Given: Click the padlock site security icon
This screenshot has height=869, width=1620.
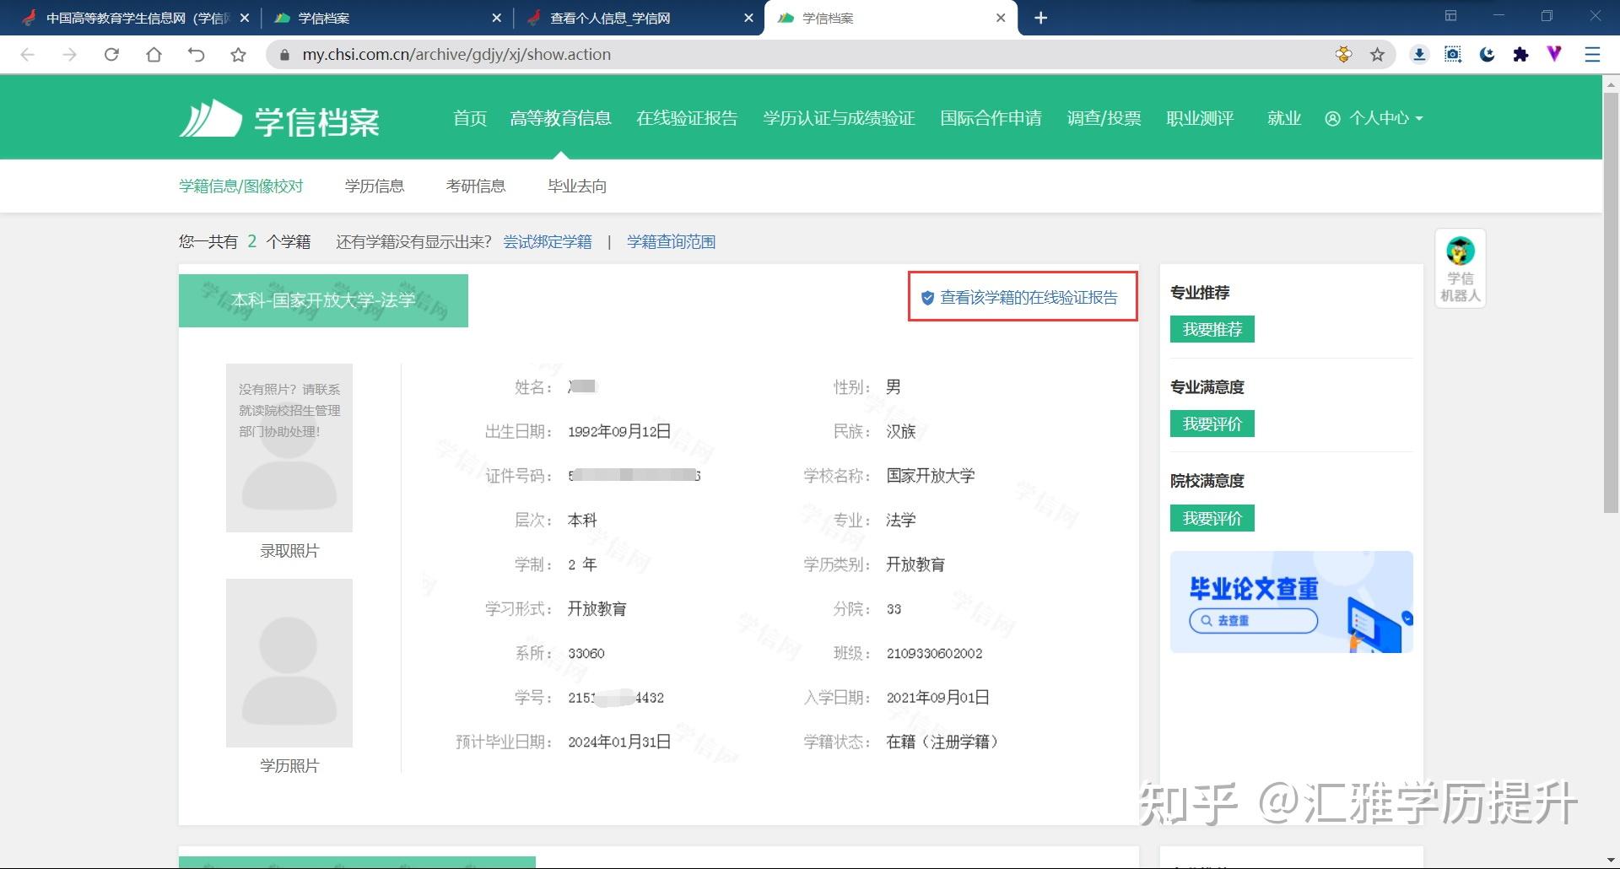Looking at the screenshot, I should click(284, 55).
